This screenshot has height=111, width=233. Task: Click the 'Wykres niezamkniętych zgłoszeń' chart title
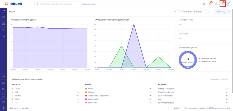[x=24, y=20]
